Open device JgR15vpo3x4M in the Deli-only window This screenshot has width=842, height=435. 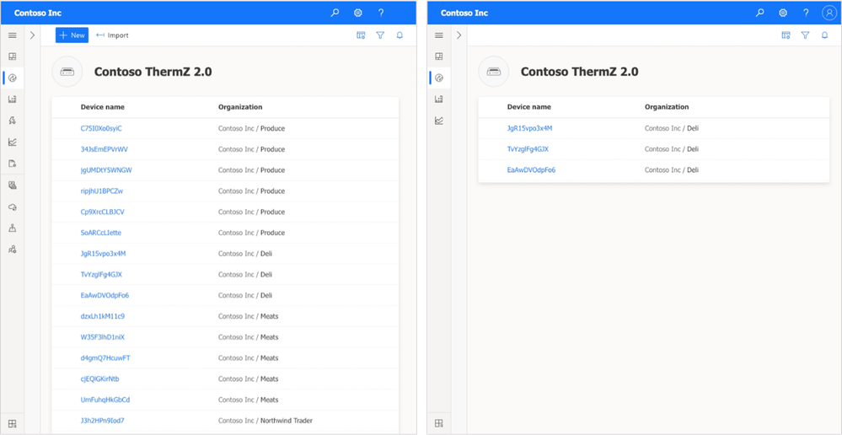click(x=529, y=128)
